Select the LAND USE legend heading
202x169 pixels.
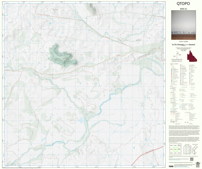tap(172, 93)
